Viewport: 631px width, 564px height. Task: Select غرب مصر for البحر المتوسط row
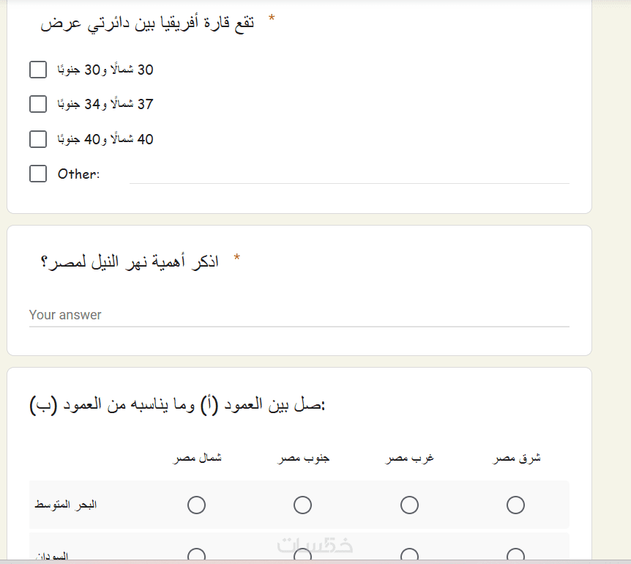click(x=409, y=505)
